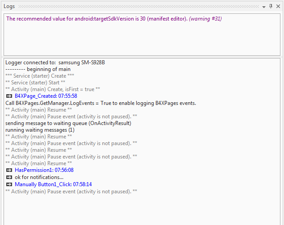Open the Manually Button1_Click: 07:58:14 link
Screen dimensions: 284x225
pyautogui.click(x=53, y=184)
